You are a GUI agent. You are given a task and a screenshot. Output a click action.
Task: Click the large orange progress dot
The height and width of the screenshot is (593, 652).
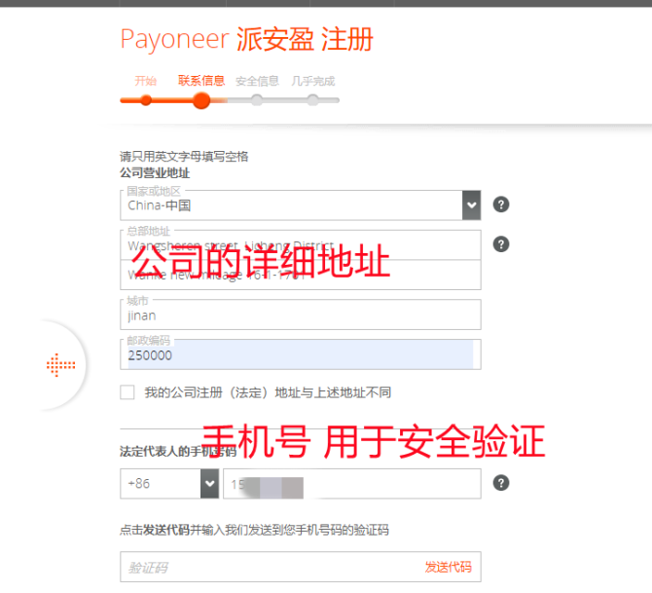tap(201, 100)
